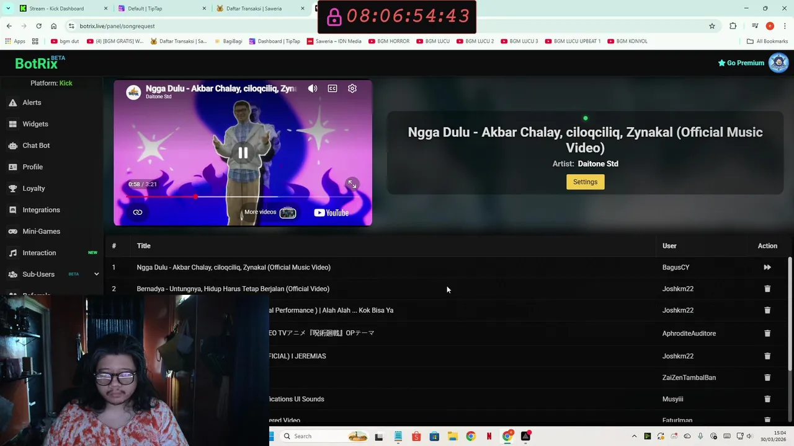This screenshot has width=794, height=446.
Task: Expand the Sub-Users sidebar chevron
Action: (96, 274)
